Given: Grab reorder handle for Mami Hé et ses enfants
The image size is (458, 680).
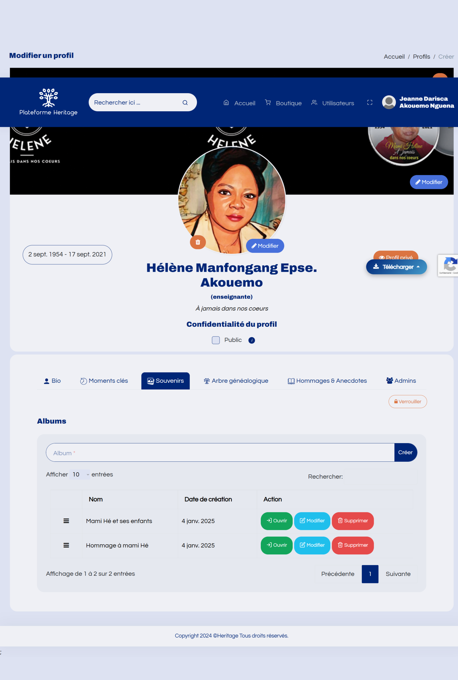Looking at the screenshot, I should point(66,521).
